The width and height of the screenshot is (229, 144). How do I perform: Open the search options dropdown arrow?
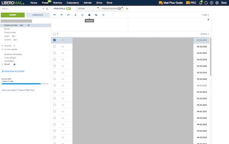[44, 9]
